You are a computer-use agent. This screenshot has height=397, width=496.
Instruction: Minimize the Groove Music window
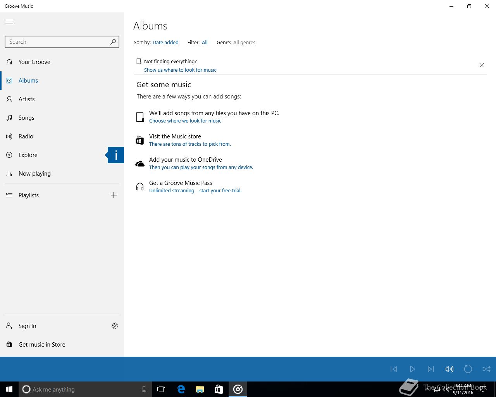[451, 6]
